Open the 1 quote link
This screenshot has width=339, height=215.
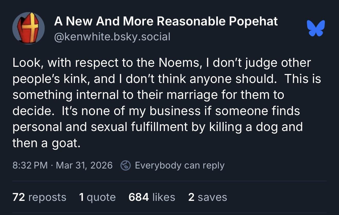[97, 197]
